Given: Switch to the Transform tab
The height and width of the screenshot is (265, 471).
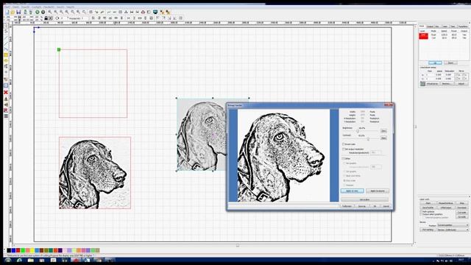Looking at the screenshot, I should click(463, 26).
